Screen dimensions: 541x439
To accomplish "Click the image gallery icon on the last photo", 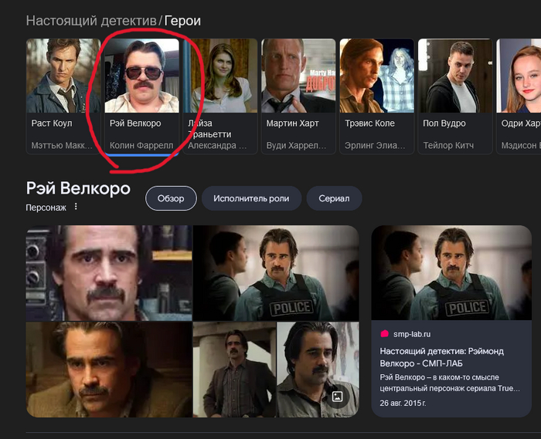I will tap(337, 396).
